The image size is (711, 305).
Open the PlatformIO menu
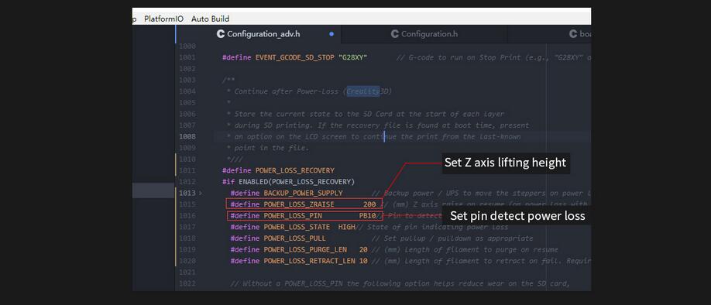[x=163, y=19]
